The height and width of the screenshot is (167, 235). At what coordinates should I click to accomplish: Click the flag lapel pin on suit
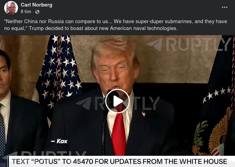tap(143, 114)
